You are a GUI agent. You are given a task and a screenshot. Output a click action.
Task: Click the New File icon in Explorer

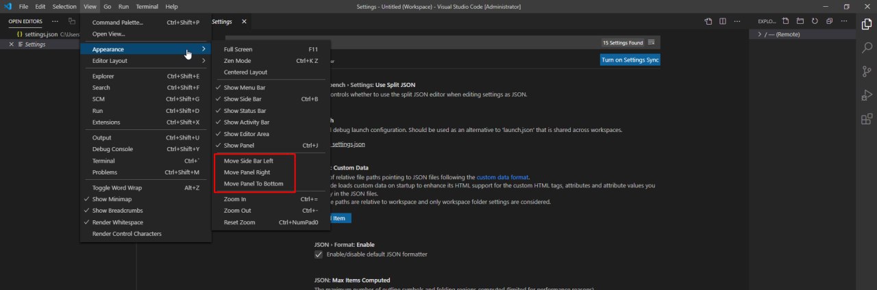[786, 21]
